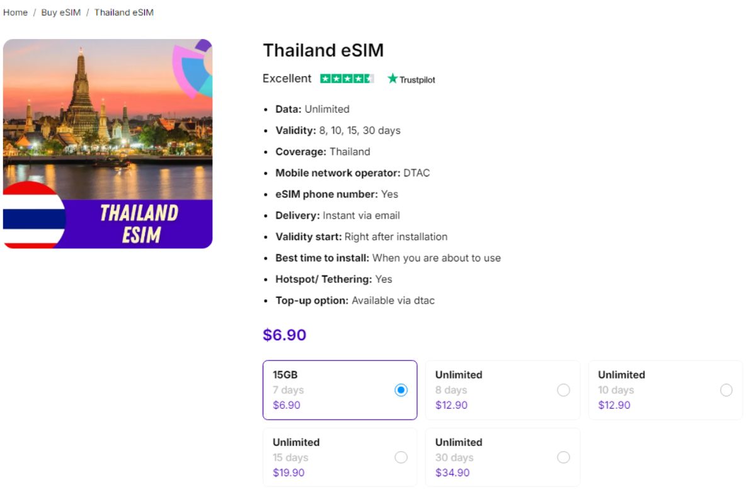Image resolution: width=756 pixels, height=504 pixels.
Task: Open the Home breadcrumb link
Action: [14, 11]
